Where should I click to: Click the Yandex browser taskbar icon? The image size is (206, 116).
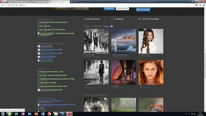49,114
